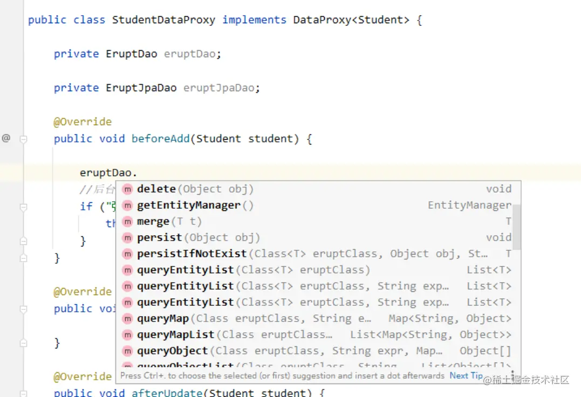581x397 pixels.
Task: Click the eruptJpaDao field name
Action: click(x=218, y=88)
